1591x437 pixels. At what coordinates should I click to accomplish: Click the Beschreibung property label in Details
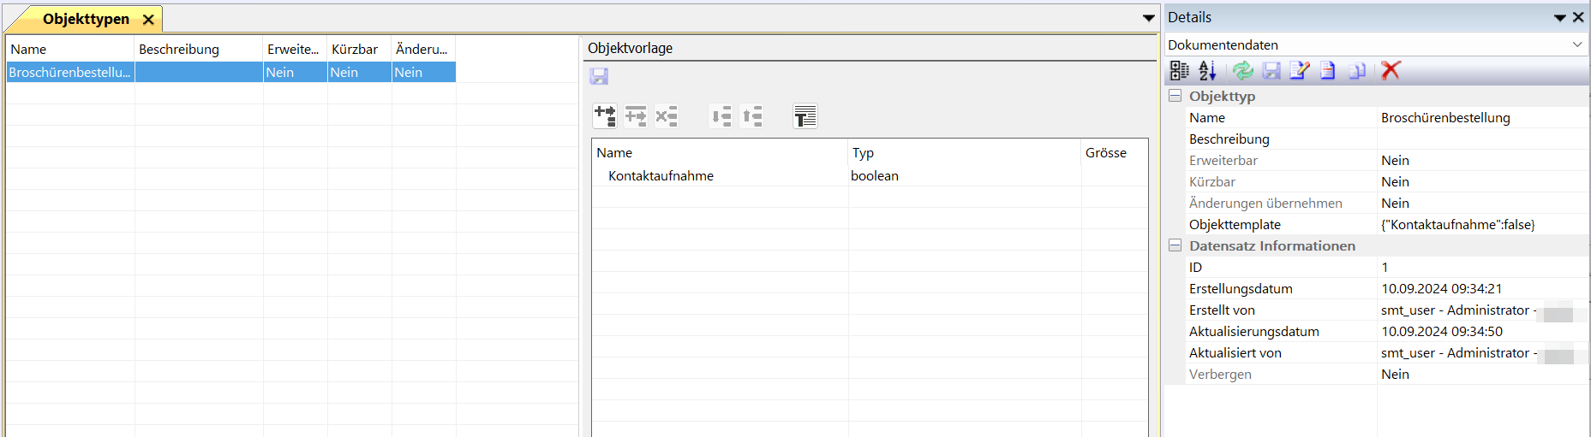pos(1229,139)
